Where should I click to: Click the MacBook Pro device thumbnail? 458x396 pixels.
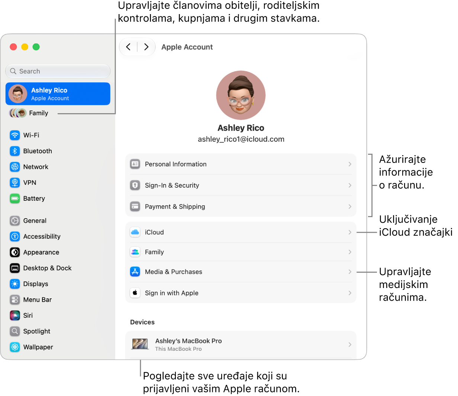coord(140,344)
